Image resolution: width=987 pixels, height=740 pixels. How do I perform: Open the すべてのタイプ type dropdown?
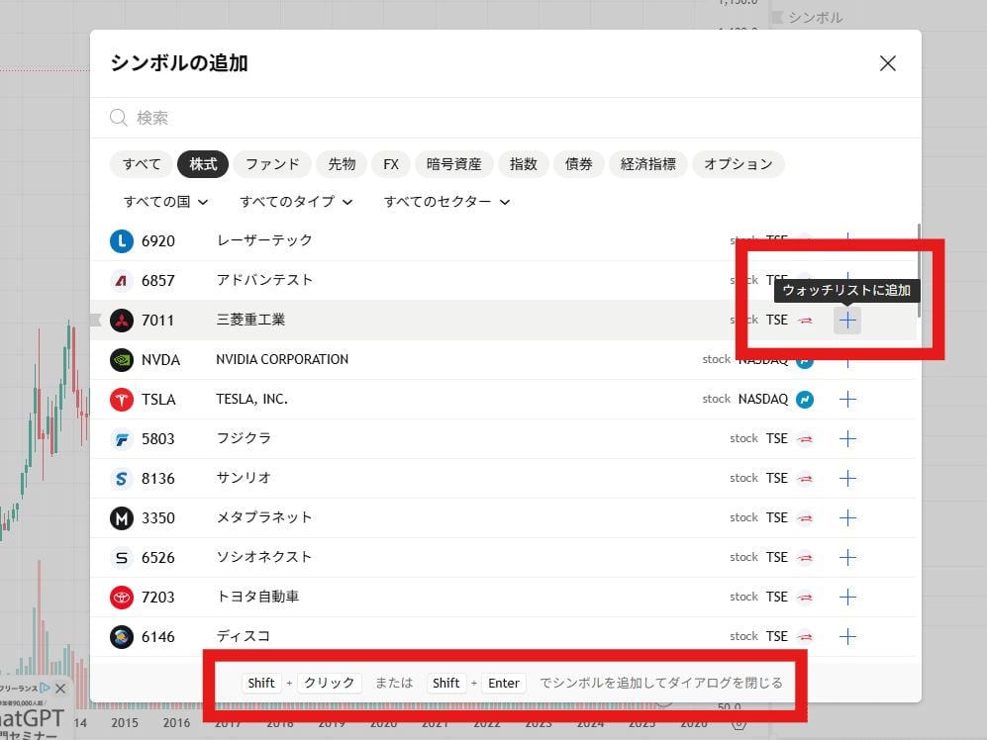pos(296,202)
